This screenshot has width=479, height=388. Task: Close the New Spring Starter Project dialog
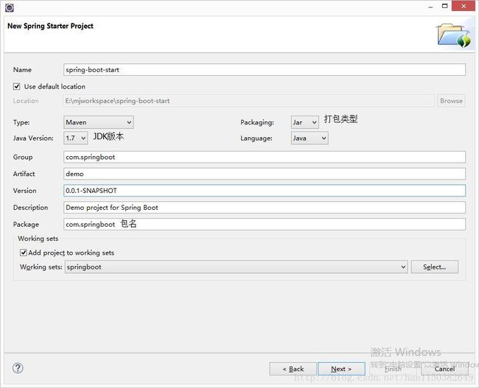pyautogui.click(x=464, y=6)
